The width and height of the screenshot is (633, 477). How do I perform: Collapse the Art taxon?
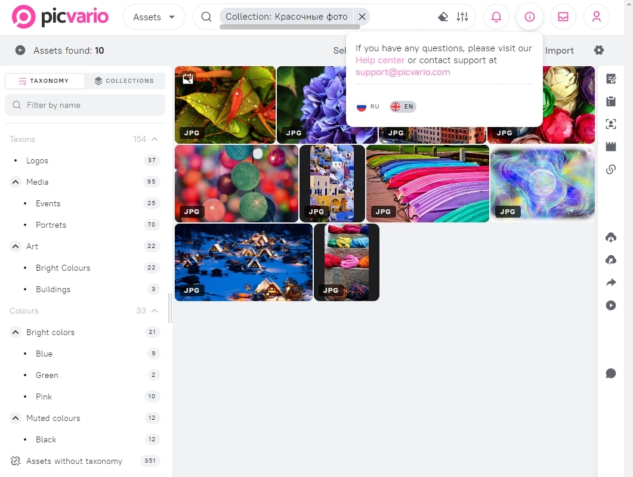[16, 246]
